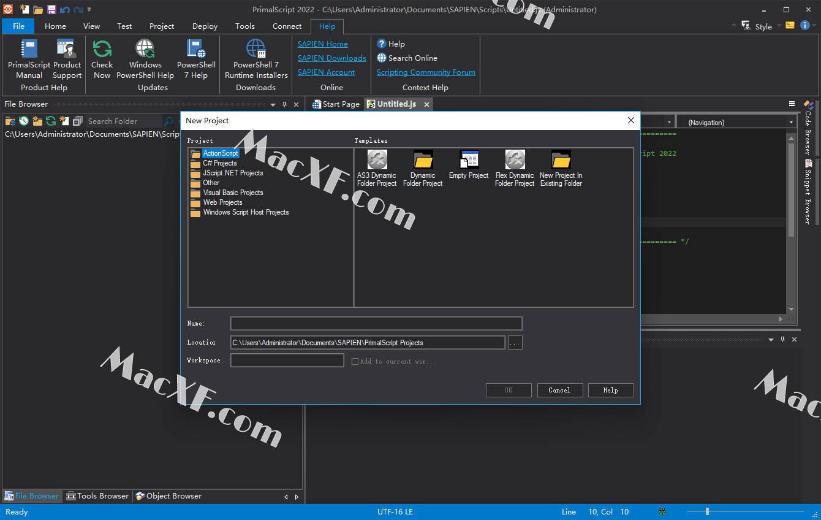Viewport: 821px width, 520px height.
Task: Open the Start Page document tab
Action: point(336,104)
